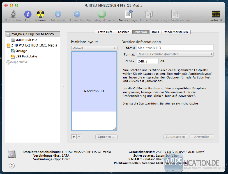228x174 pixels.
Task: Click the partition resize handle corner
Action: 114,128
